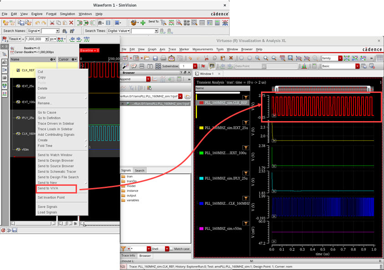Click the Print icon in Virtuoso toolbar
384x270 pixels.
coord(163,58)
